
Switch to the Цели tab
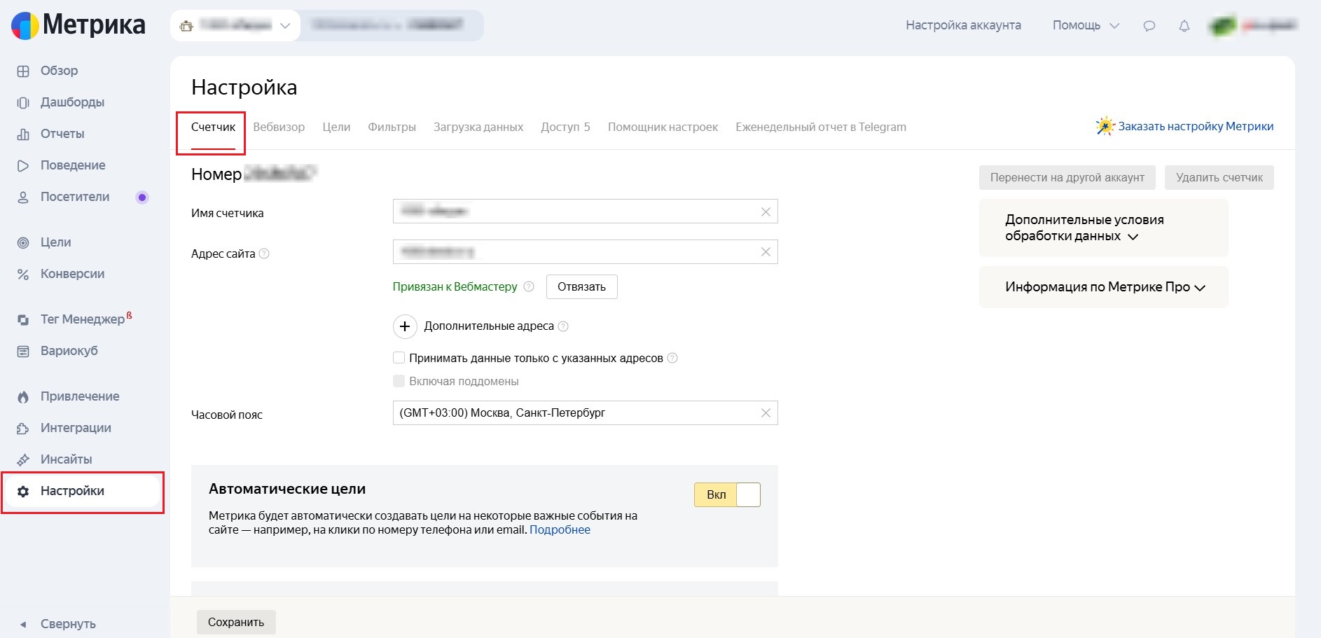(336, 127)
